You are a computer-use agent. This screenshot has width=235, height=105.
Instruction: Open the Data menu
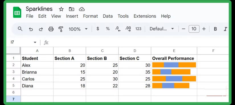click(108, 16)
